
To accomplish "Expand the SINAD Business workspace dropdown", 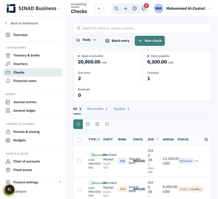I will click(x=59, y=9).
